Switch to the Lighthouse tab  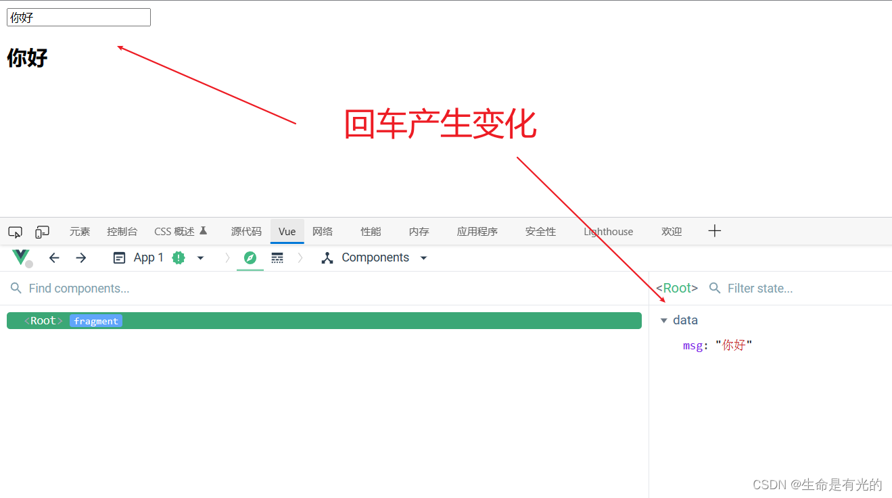tap(609, 232)
